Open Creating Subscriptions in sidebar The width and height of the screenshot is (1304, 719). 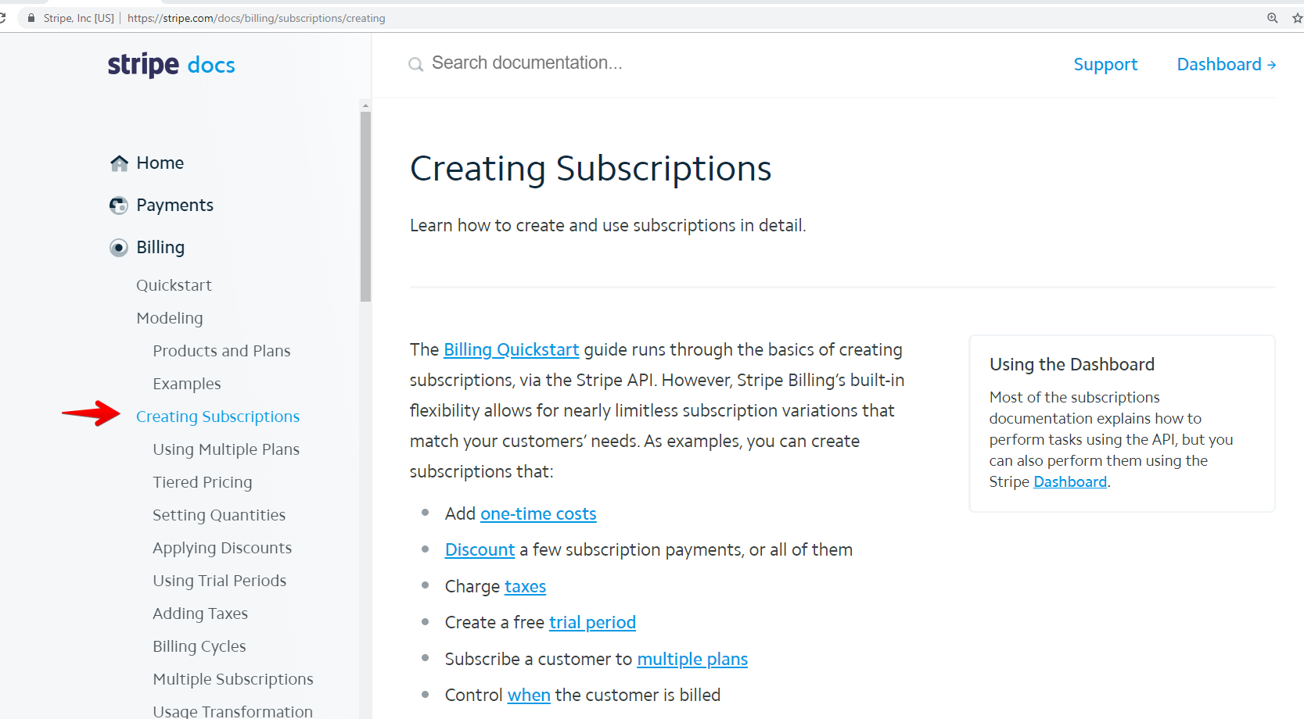point(217,417)
